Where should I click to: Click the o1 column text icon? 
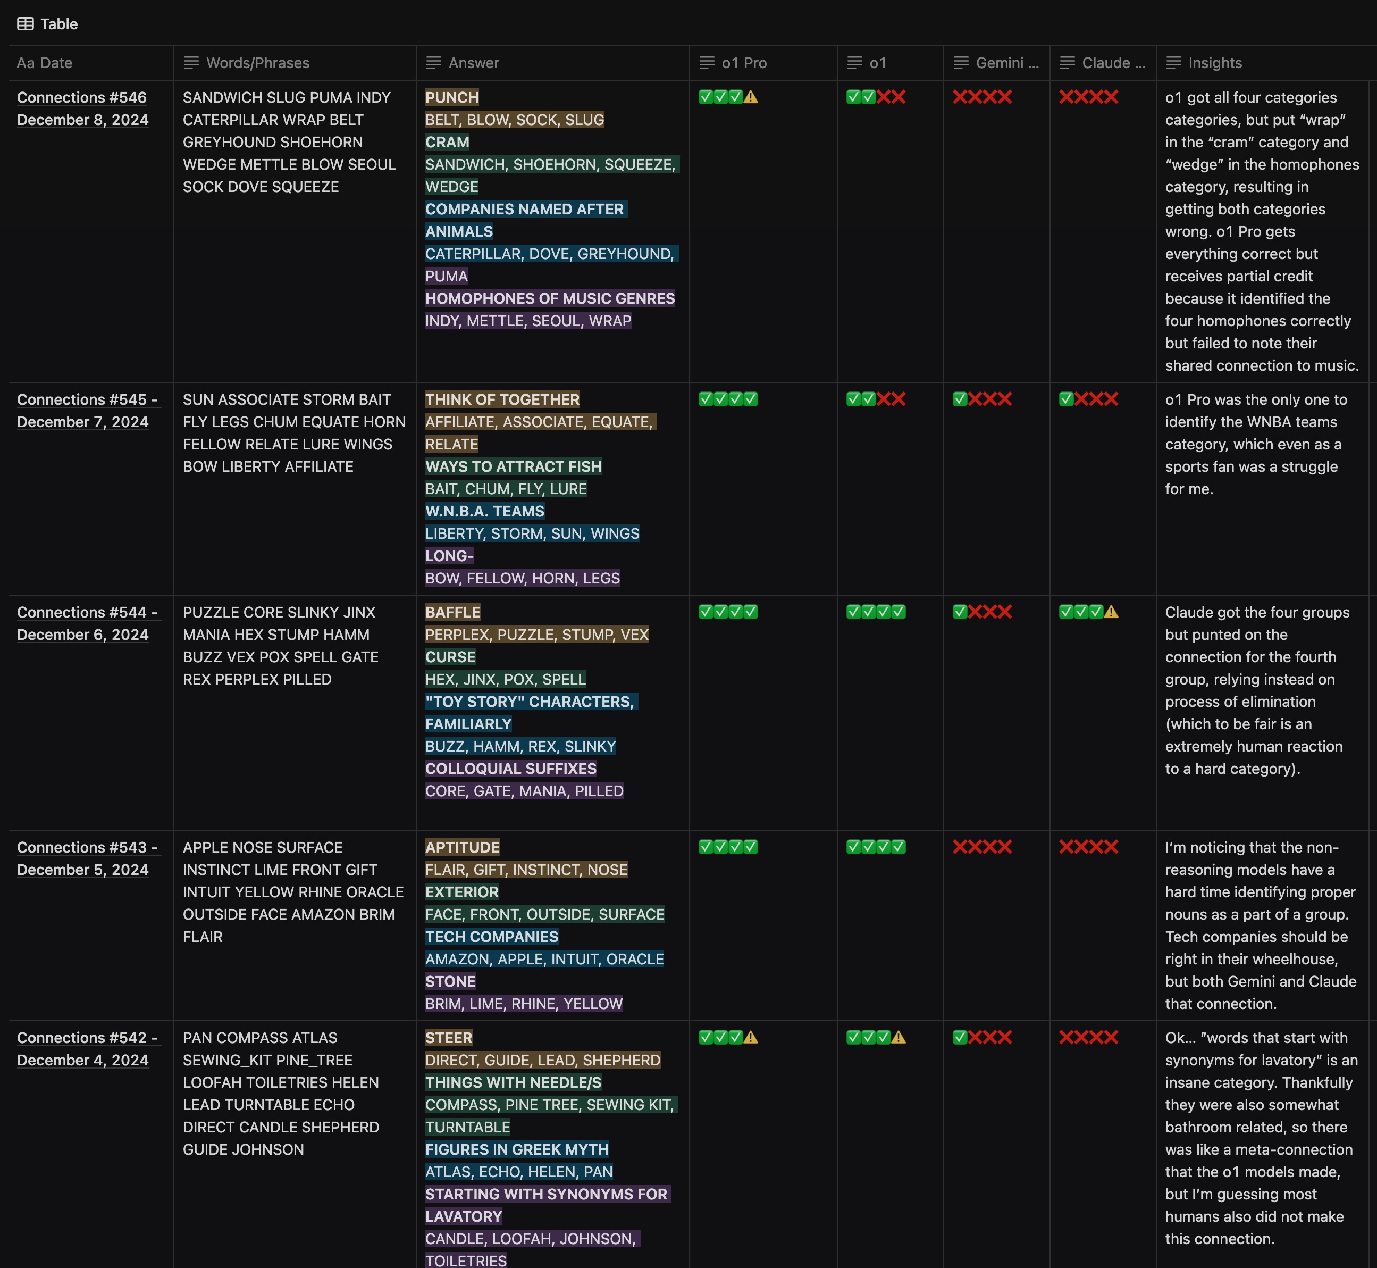pyautogui.click(x=854, y=63)
